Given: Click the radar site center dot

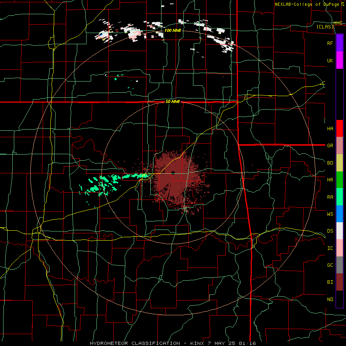Looking at the screenshot, I should click(173, 172).
